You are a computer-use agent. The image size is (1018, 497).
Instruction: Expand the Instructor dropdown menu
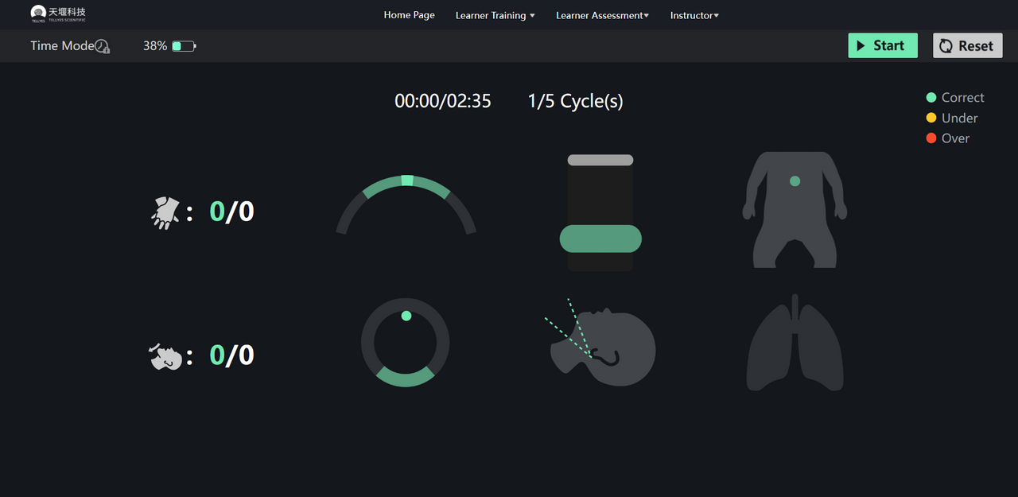pyautogui.click(x=694, y=15)
